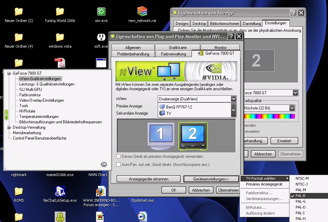Open the windows vista folder
The image size is (328, 222).
[x=60, y=37]
